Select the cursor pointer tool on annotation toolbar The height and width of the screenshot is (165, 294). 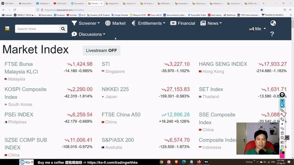(282, 106)
